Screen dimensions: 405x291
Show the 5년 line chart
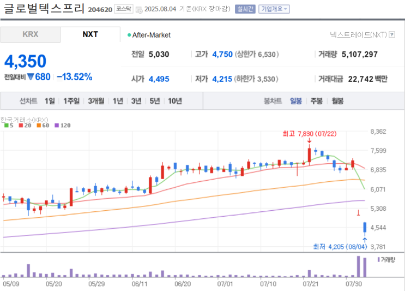tap(155, 101)
